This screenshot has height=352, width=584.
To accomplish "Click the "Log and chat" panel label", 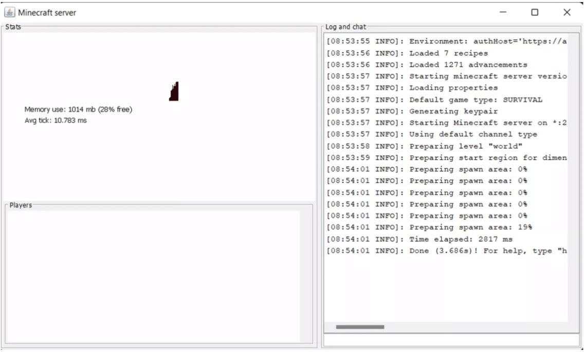I will [345, 27].
